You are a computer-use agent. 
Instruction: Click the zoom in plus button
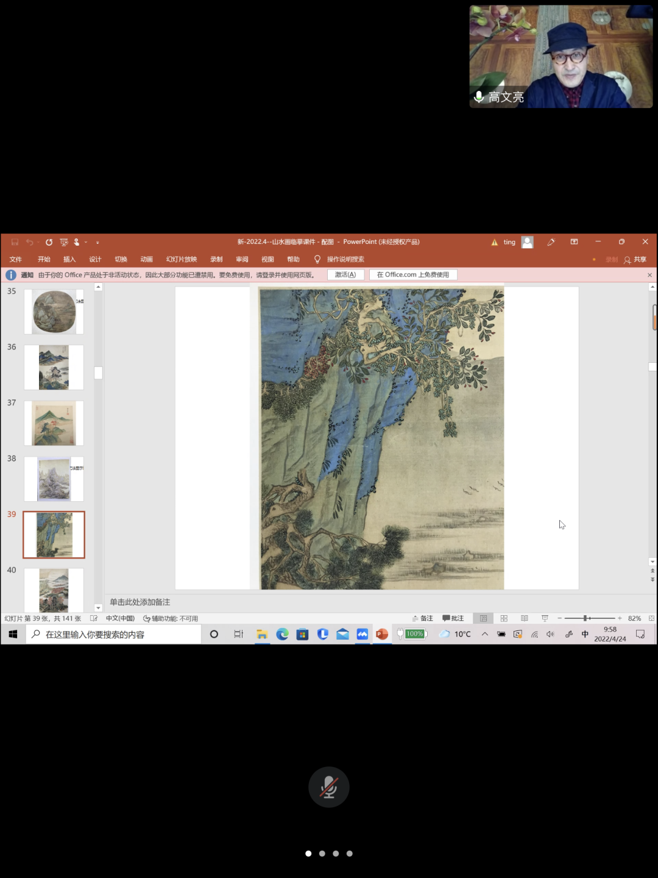[x=620, y=618]
